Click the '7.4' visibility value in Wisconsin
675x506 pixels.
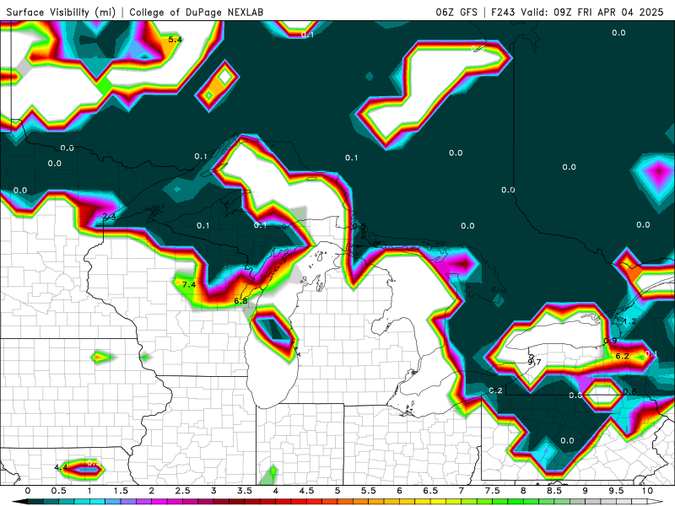click(188, 284)
